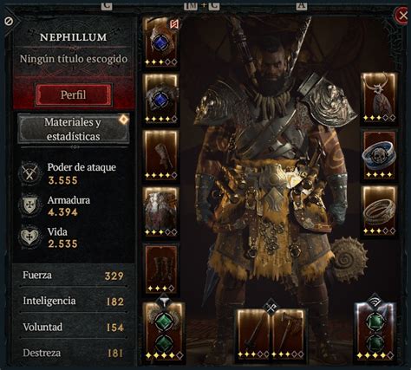Click the Vida heart icon
Viewport: 411px width, 370px height.
point(29,237)
